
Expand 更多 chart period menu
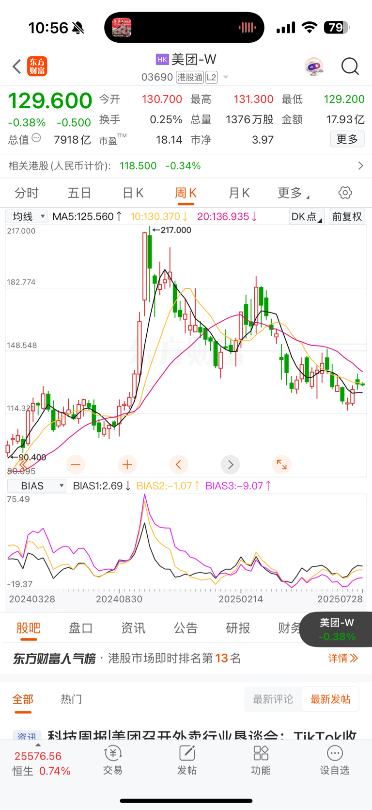pos(293,193)
